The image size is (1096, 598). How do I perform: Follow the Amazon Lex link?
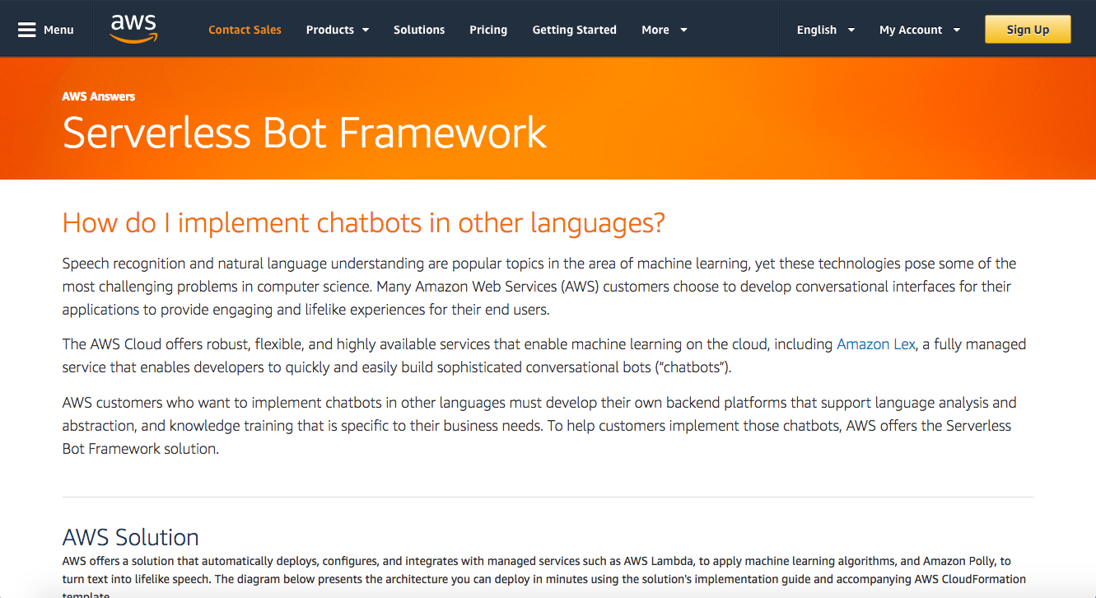[876, 344]
